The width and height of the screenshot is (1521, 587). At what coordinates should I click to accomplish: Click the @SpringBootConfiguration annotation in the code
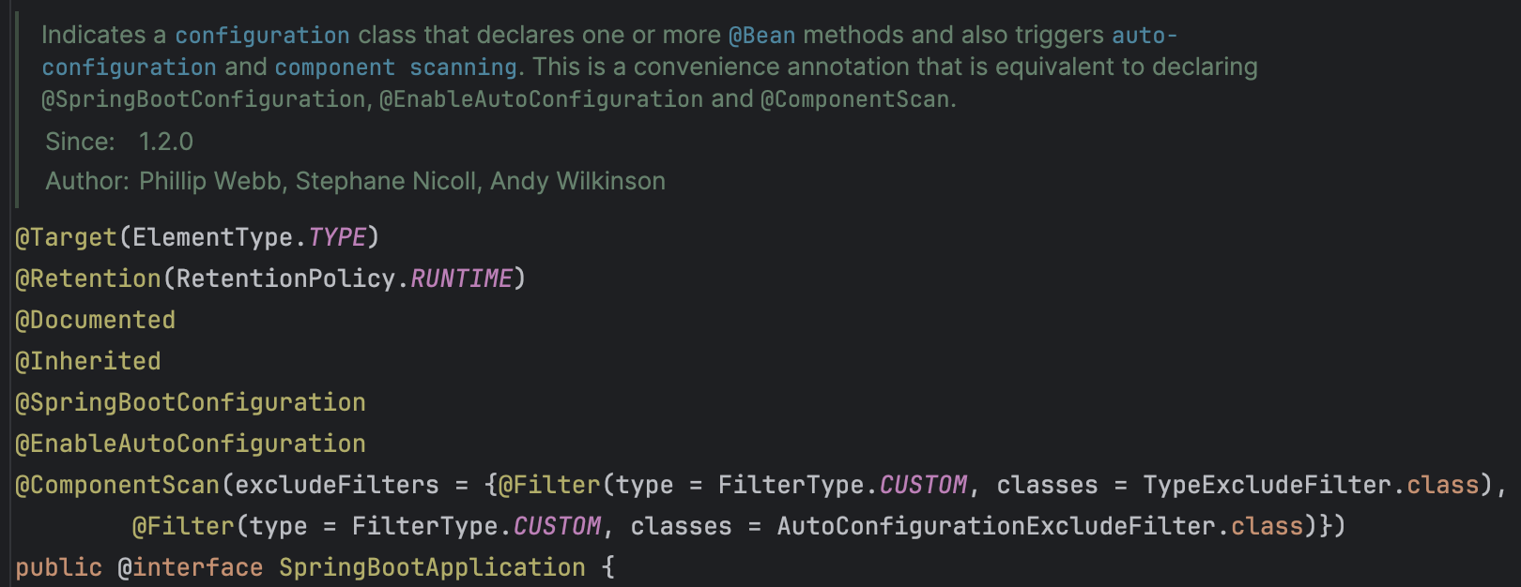[x=191, y=402]
